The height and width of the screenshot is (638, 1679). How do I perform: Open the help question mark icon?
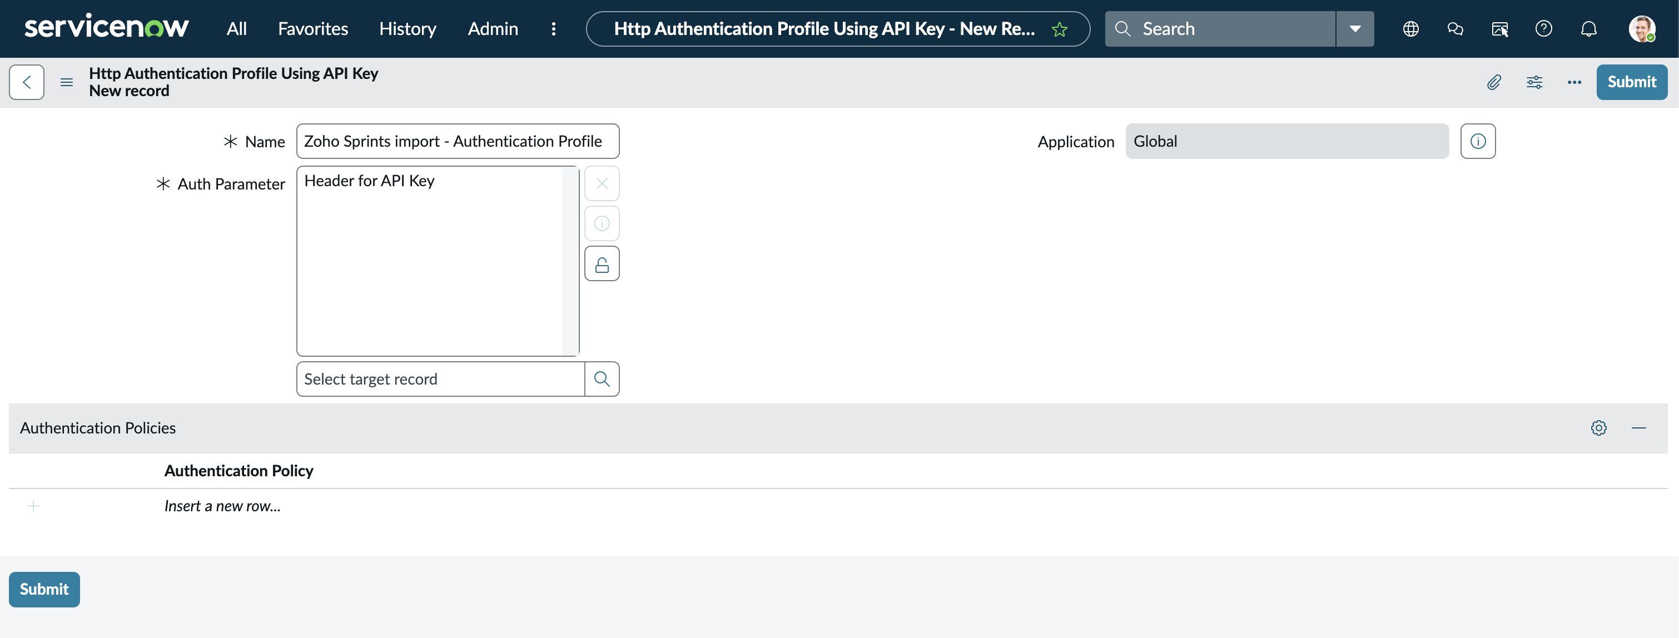[x=1543, y=29]
